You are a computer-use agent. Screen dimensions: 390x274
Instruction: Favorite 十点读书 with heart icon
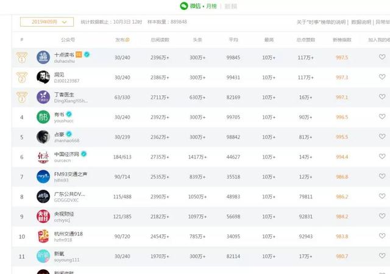point(382,57)
